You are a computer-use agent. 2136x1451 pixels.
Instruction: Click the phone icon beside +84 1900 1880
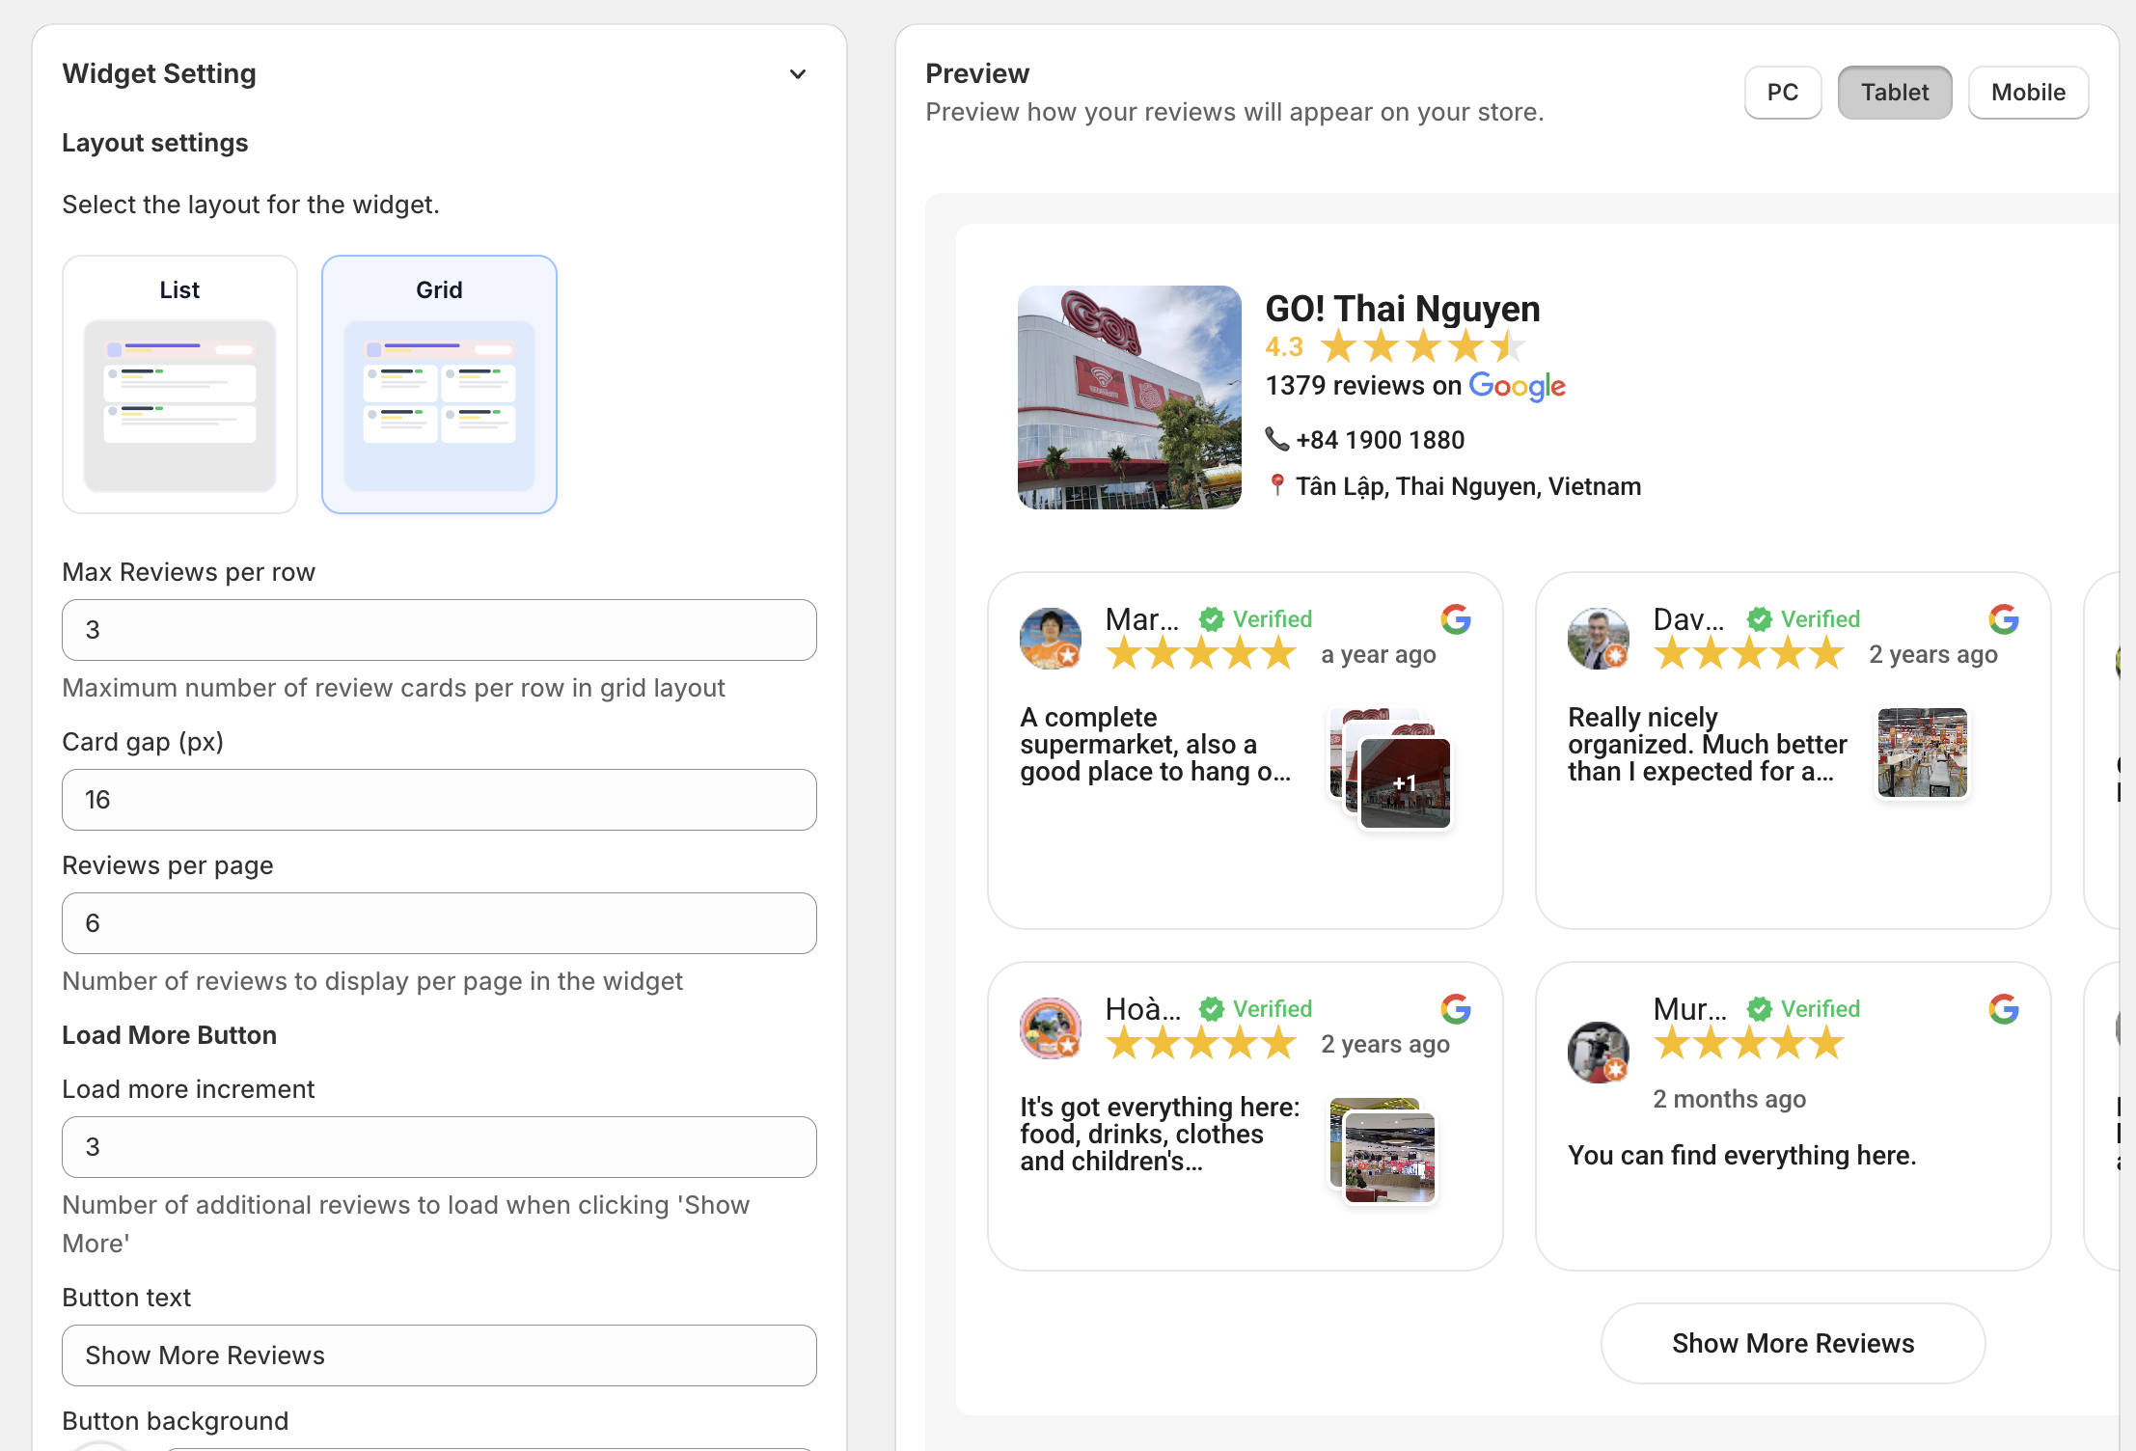[1276, 439]
